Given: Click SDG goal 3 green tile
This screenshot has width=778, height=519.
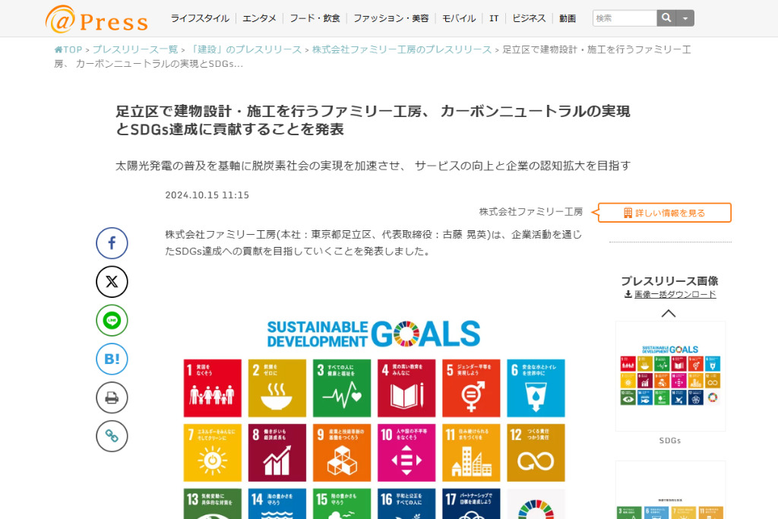Looking at the screenshot, I should [342, 388].
